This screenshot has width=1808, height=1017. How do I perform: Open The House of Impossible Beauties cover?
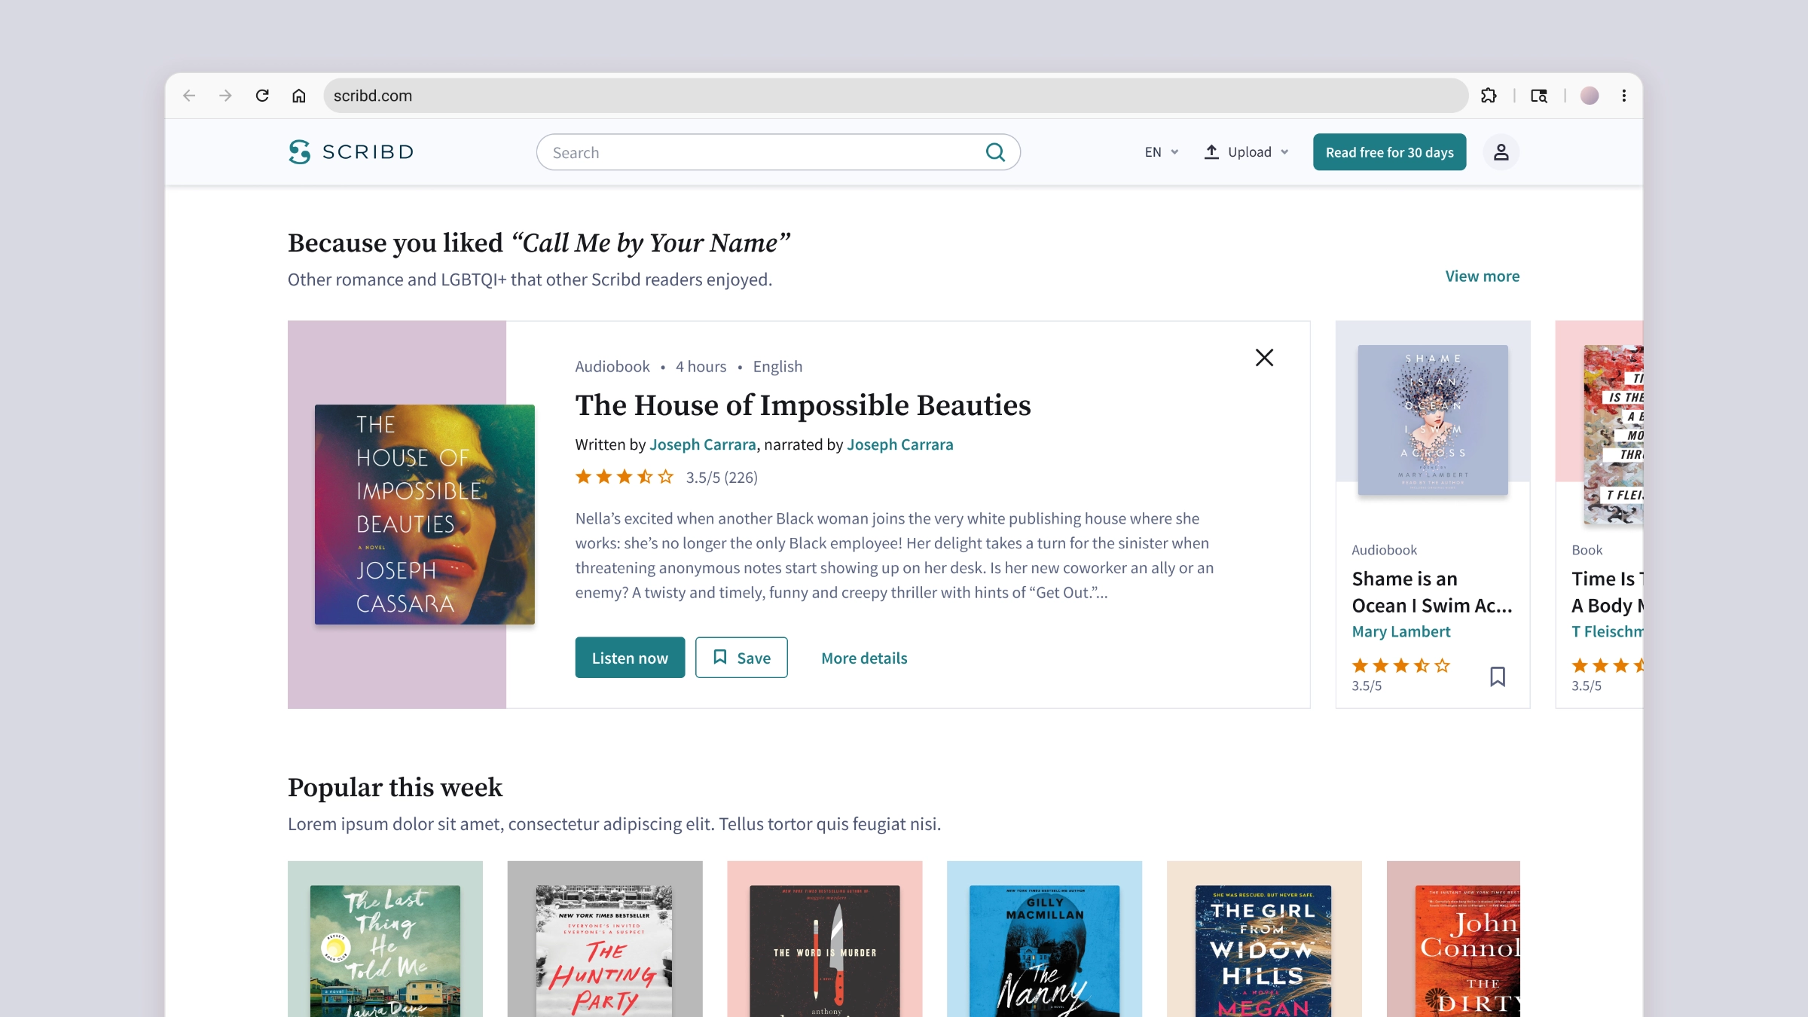[x=425, y=515]
